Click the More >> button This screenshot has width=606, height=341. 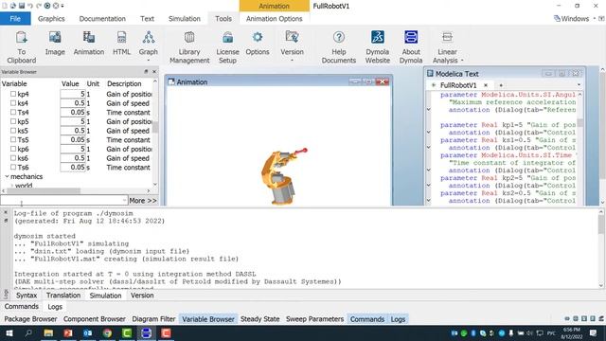tap(143, 200)
